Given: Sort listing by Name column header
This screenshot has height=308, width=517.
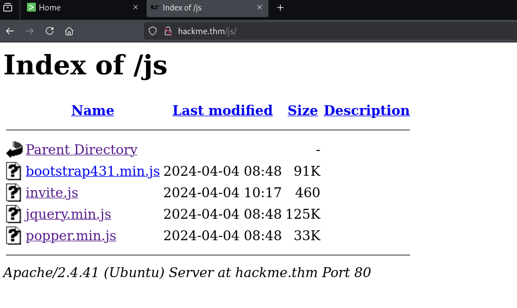Looking at the screenshot, I should [93, 110].
